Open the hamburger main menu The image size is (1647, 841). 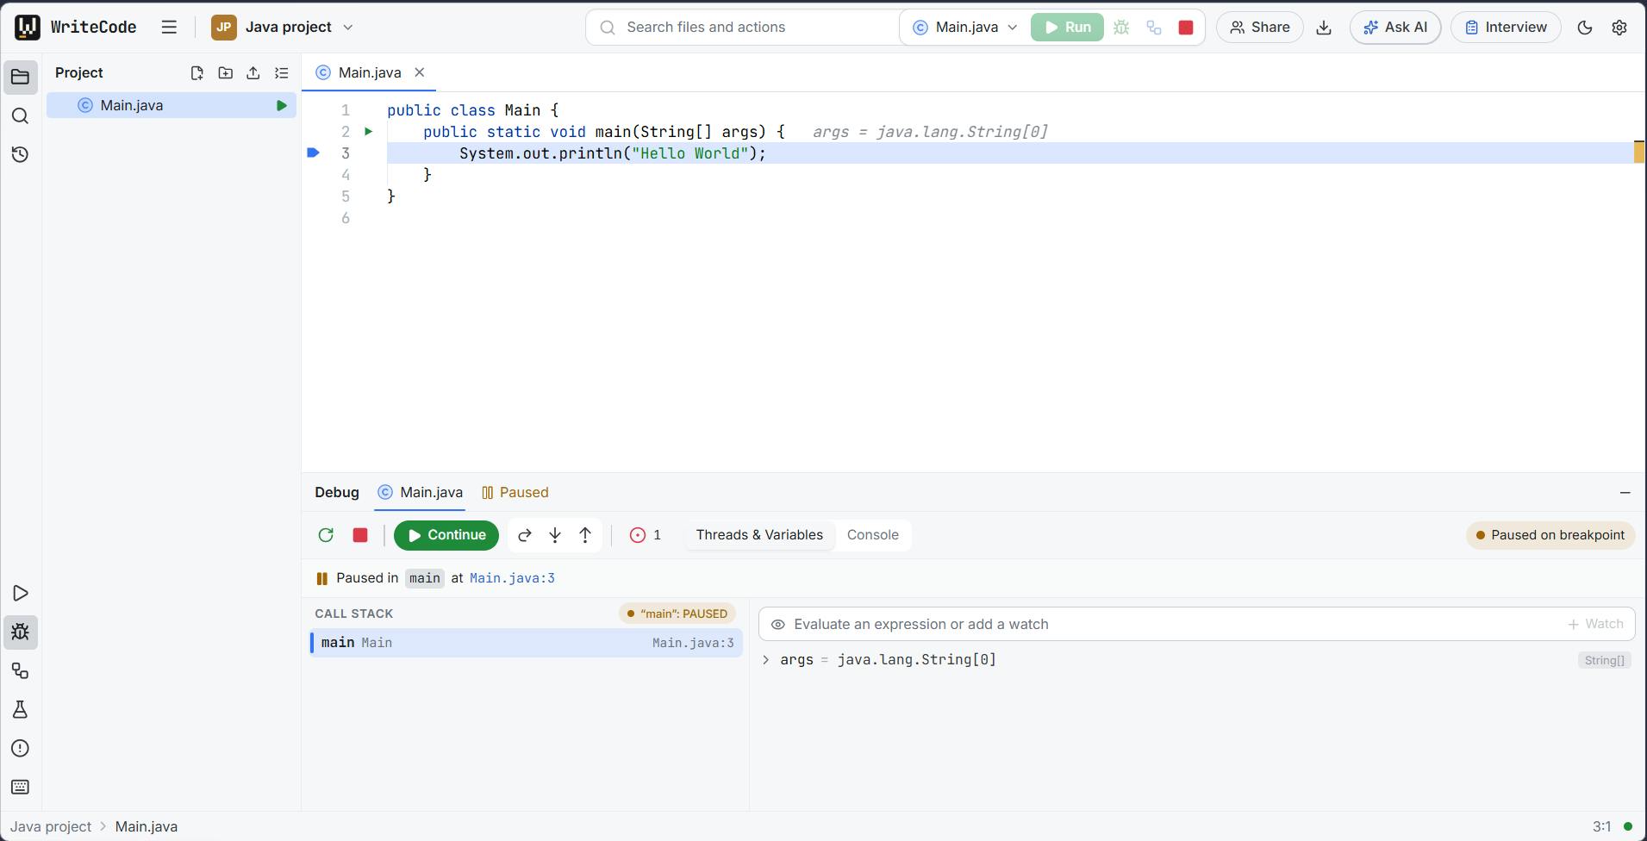click(169, 28)
